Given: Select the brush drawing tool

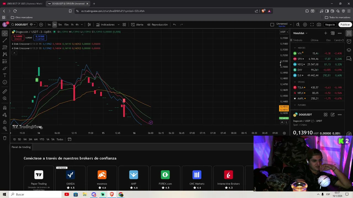Looking at the screenshot, I should point(5,68).
